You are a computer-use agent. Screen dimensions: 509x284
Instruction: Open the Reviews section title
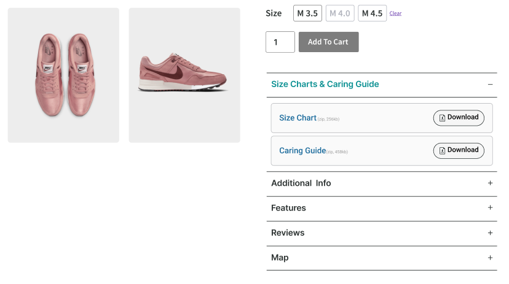[288, 233]
